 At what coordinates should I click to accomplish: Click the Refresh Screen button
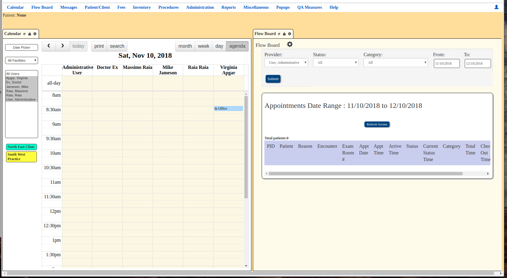pyautogui.click(x=377, y=124)
